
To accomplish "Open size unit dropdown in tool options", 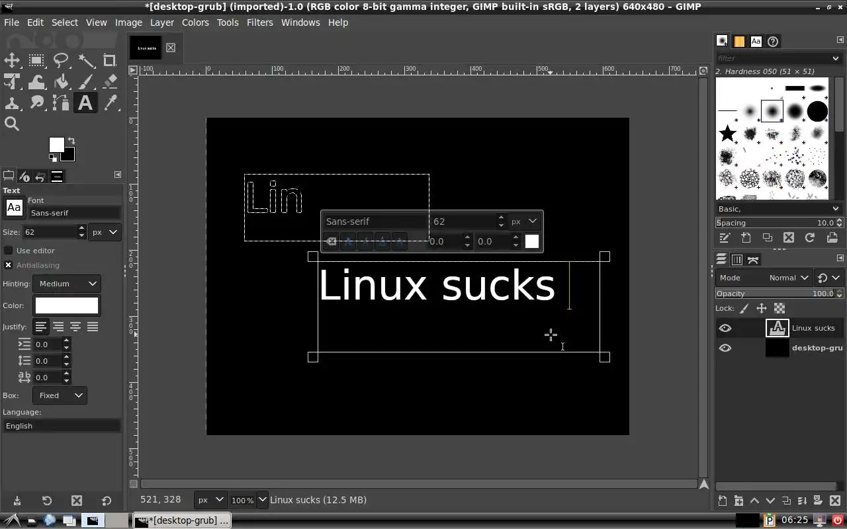I will click(x=106, y=232).
